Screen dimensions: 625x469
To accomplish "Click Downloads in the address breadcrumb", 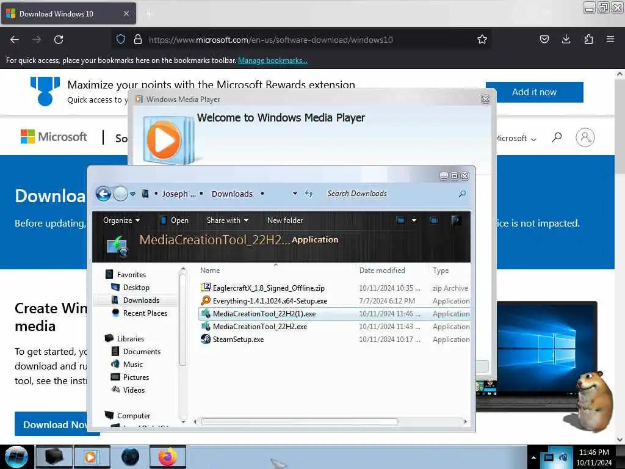I will pyautogui.click(x=232, y=194).
